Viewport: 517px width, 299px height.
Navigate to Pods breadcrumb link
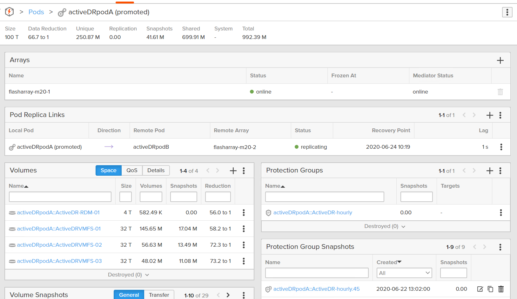pyautogui.click(x=36, y=12)
